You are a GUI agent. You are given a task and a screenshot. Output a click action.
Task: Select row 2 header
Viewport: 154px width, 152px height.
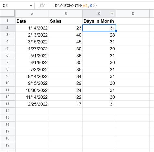pos(7,28)
